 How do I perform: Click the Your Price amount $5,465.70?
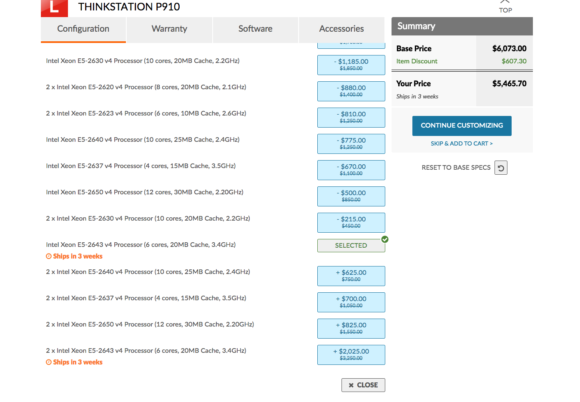(x=509, y=83)
